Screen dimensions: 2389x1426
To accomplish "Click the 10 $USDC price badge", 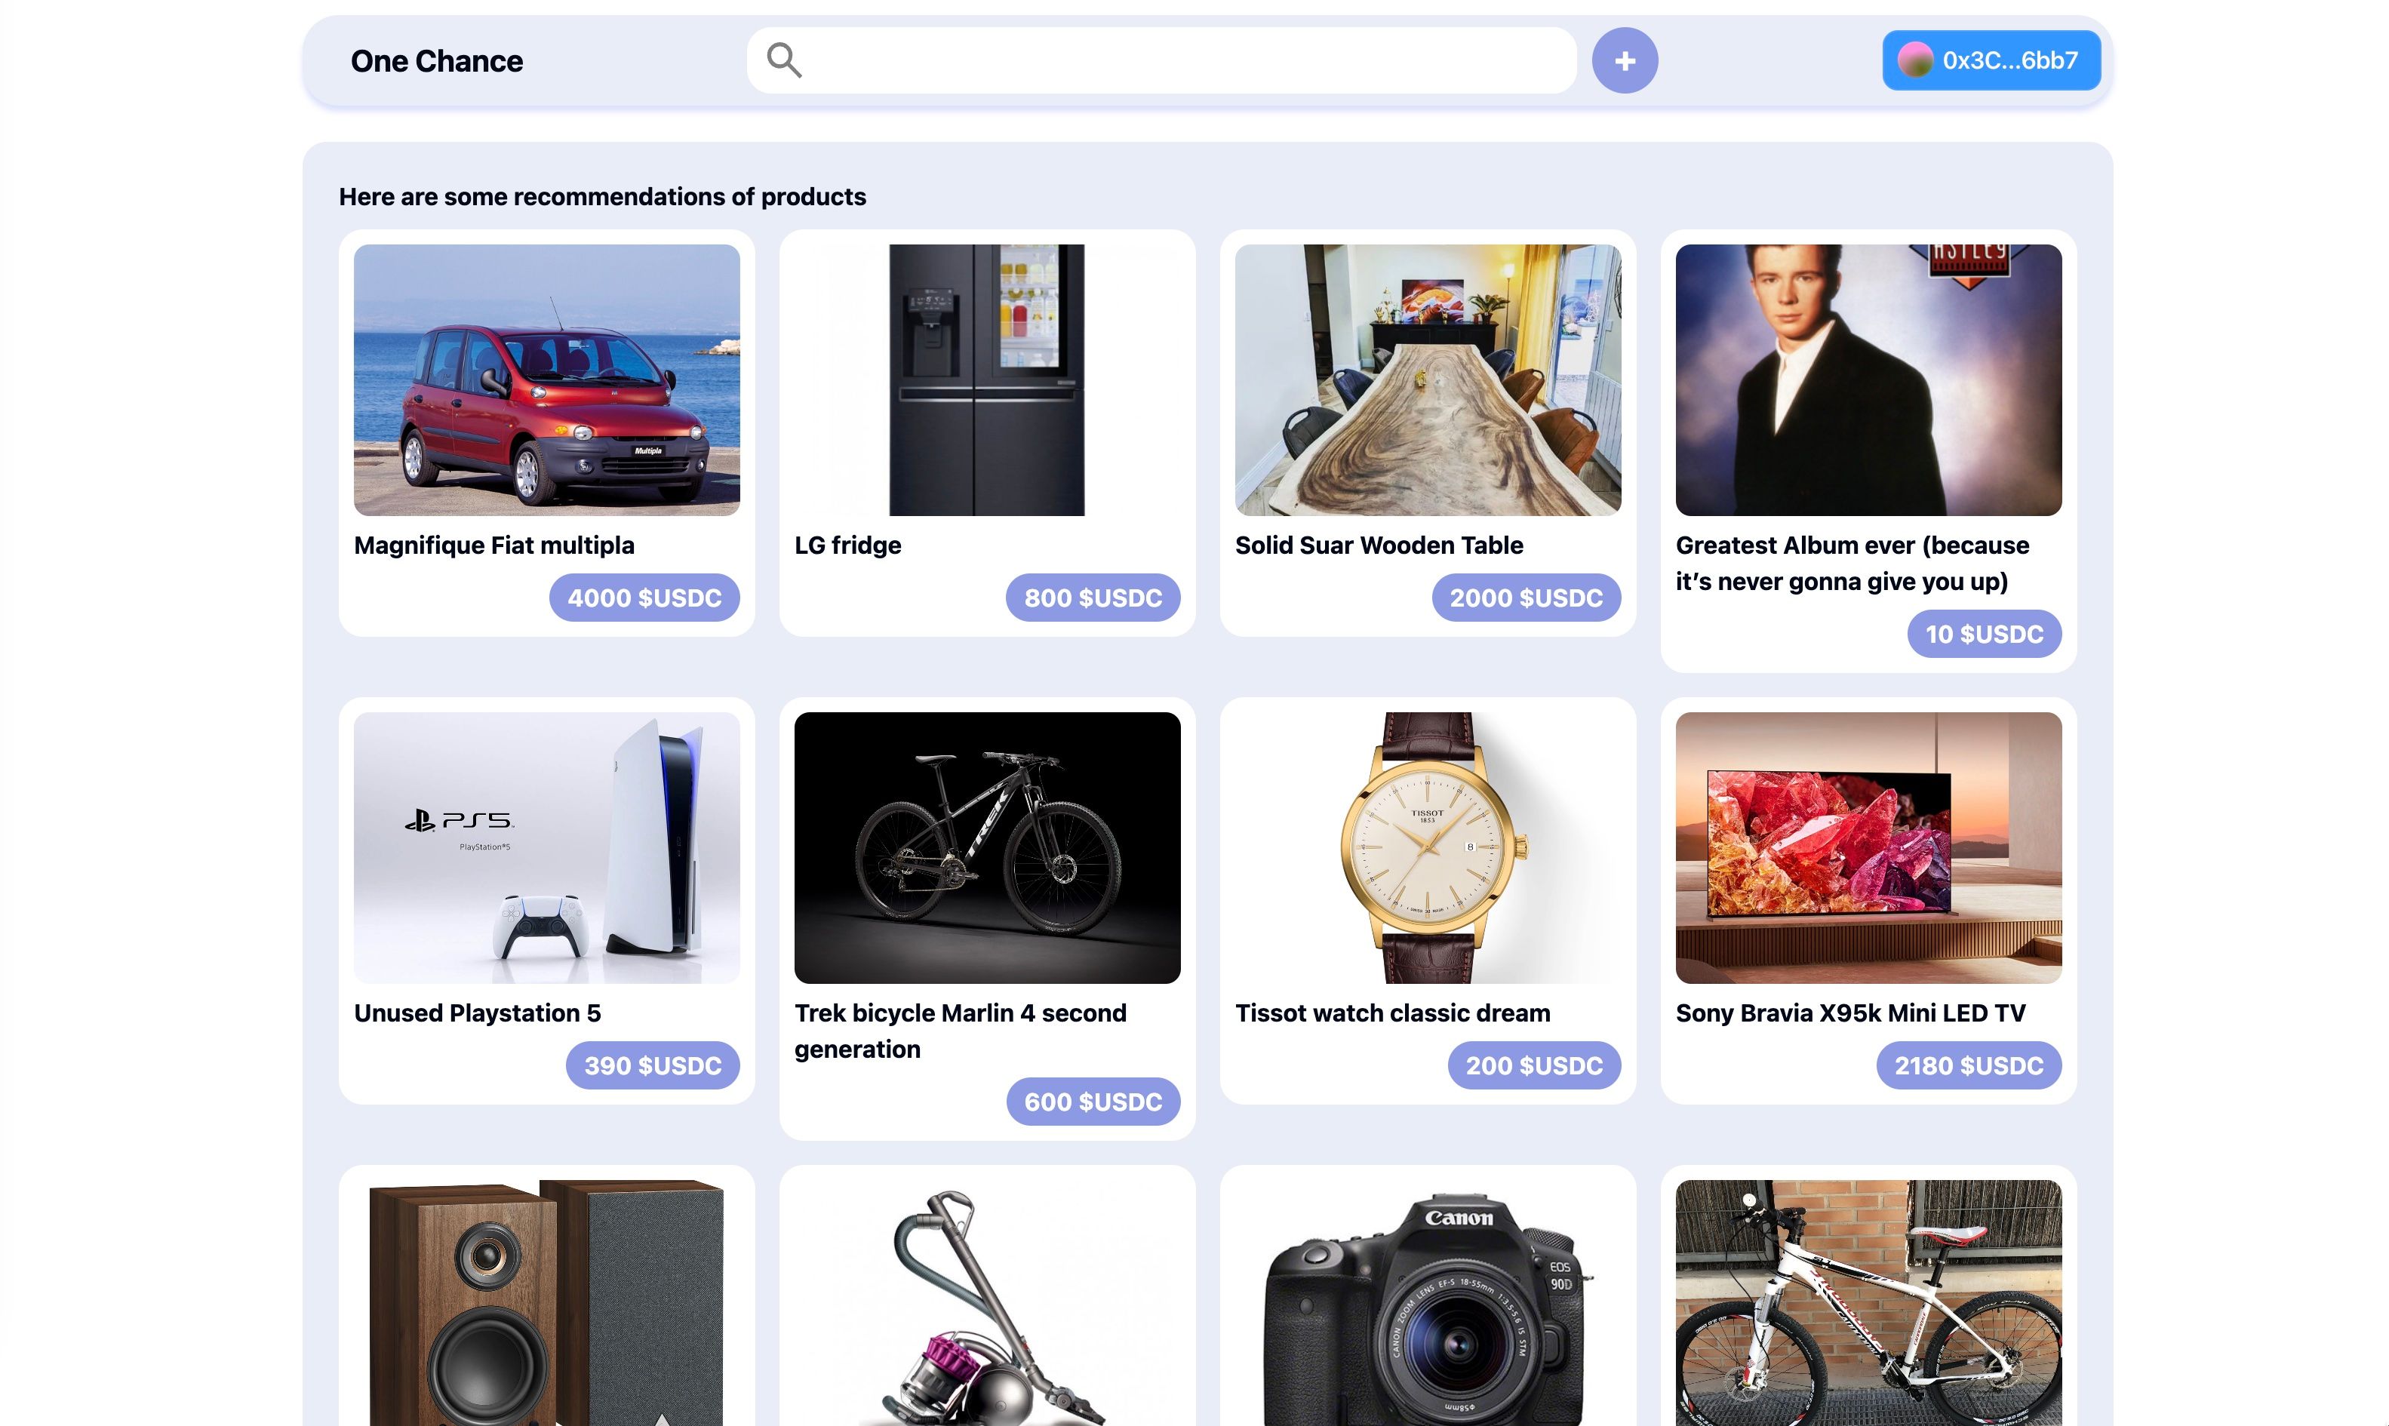I will point(1985,635).
